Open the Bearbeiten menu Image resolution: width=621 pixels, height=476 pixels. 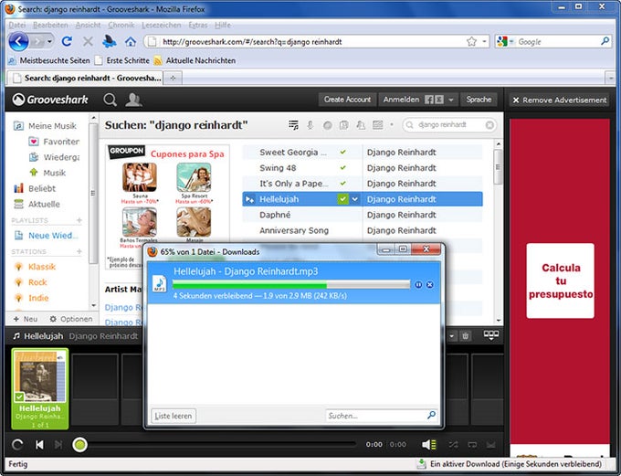(50, 25)
